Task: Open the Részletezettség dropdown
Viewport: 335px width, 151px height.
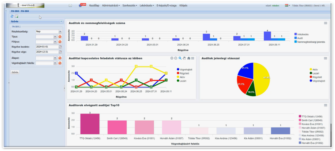Action: coord(60,32)
